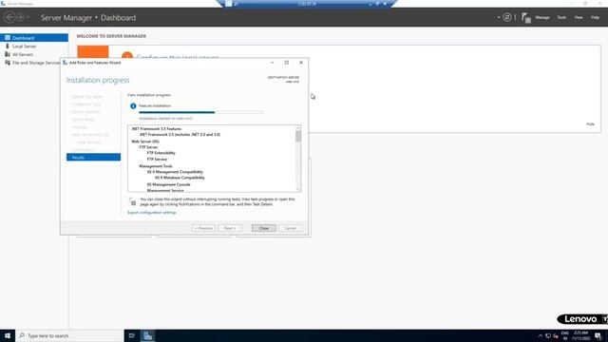Click the File and Storage Services icon
Viewport: 608px width, 342px height.
pyautogui.click(x=8, y=63)
